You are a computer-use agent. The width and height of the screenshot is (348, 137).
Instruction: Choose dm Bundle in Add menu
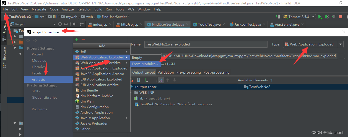[x=102, y=90]
